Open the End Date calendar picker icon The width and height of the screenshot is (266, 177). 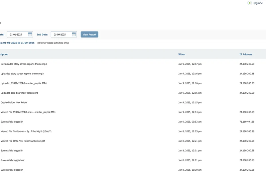click(x=74, y=34)
